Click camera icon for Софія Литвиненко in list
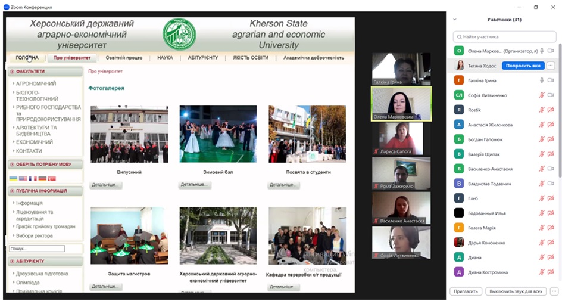Viewport: 562px width, 301px height. point(551,95)
